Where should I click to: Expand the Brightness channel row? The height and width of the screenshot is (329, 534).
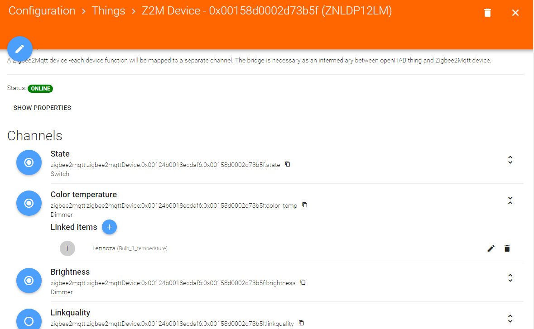coord(510,278)
